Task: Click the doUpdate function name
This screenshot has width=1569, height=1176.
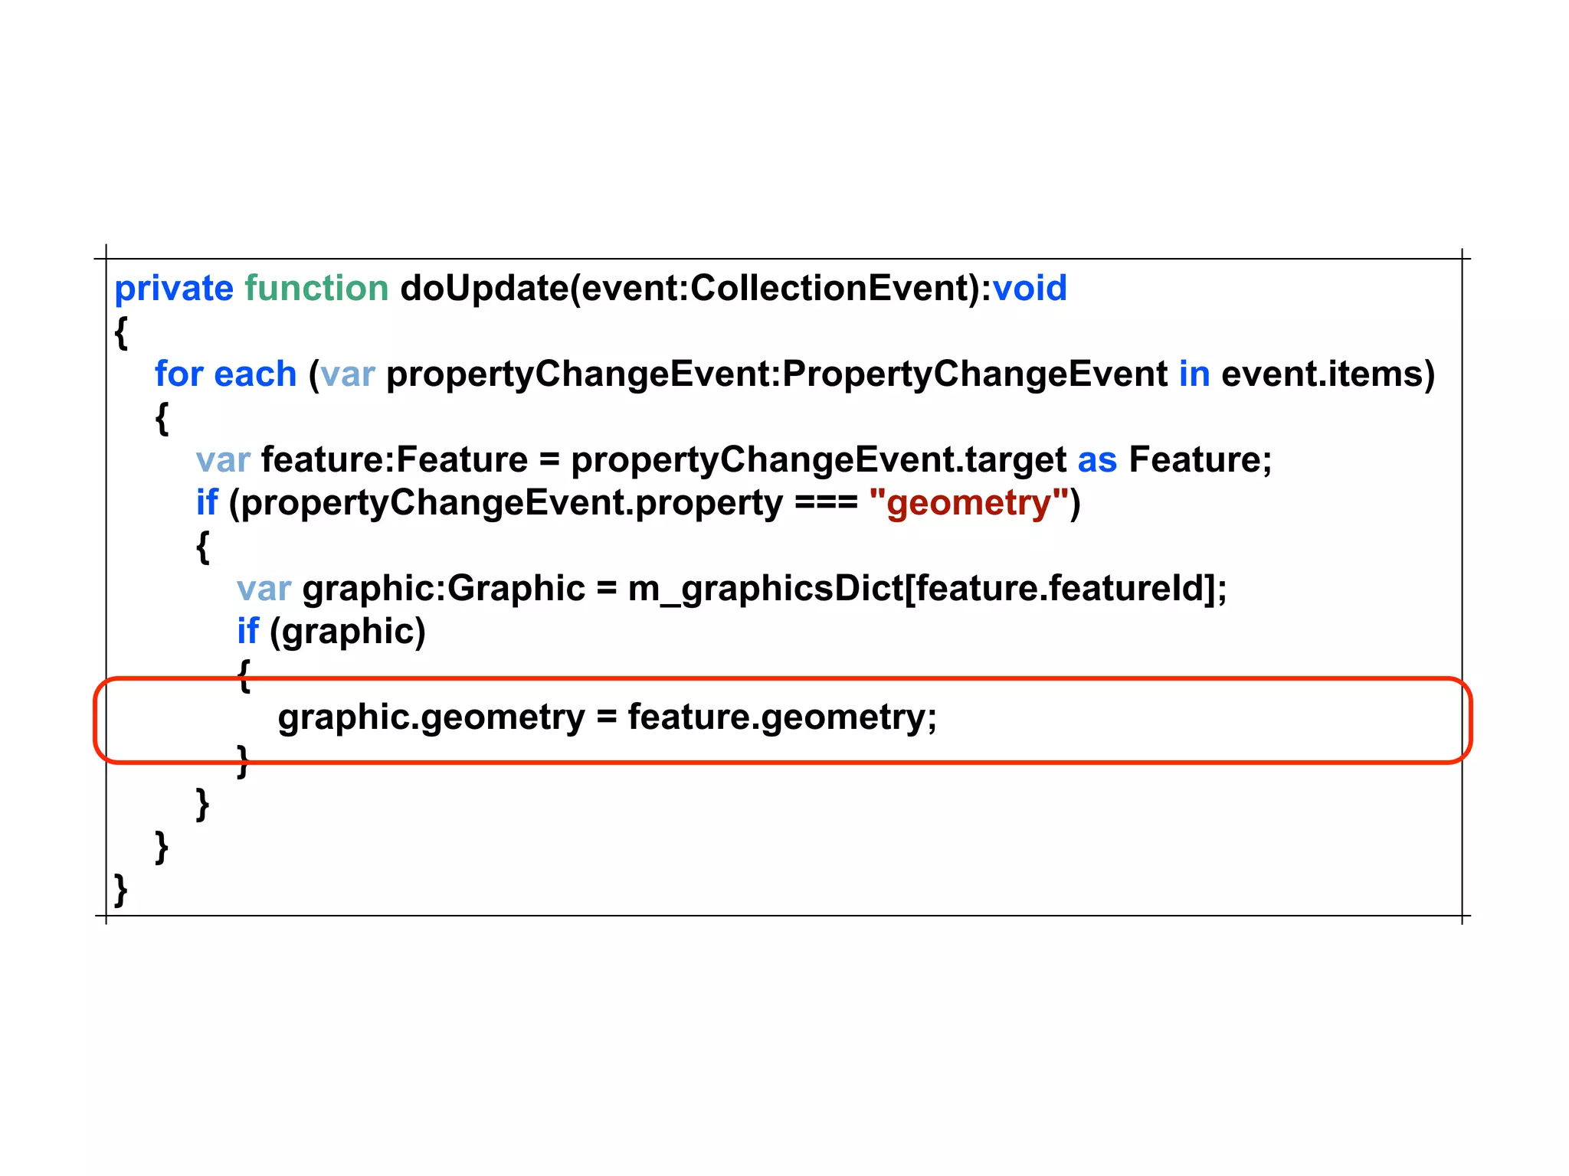Action: coord(483,289)
